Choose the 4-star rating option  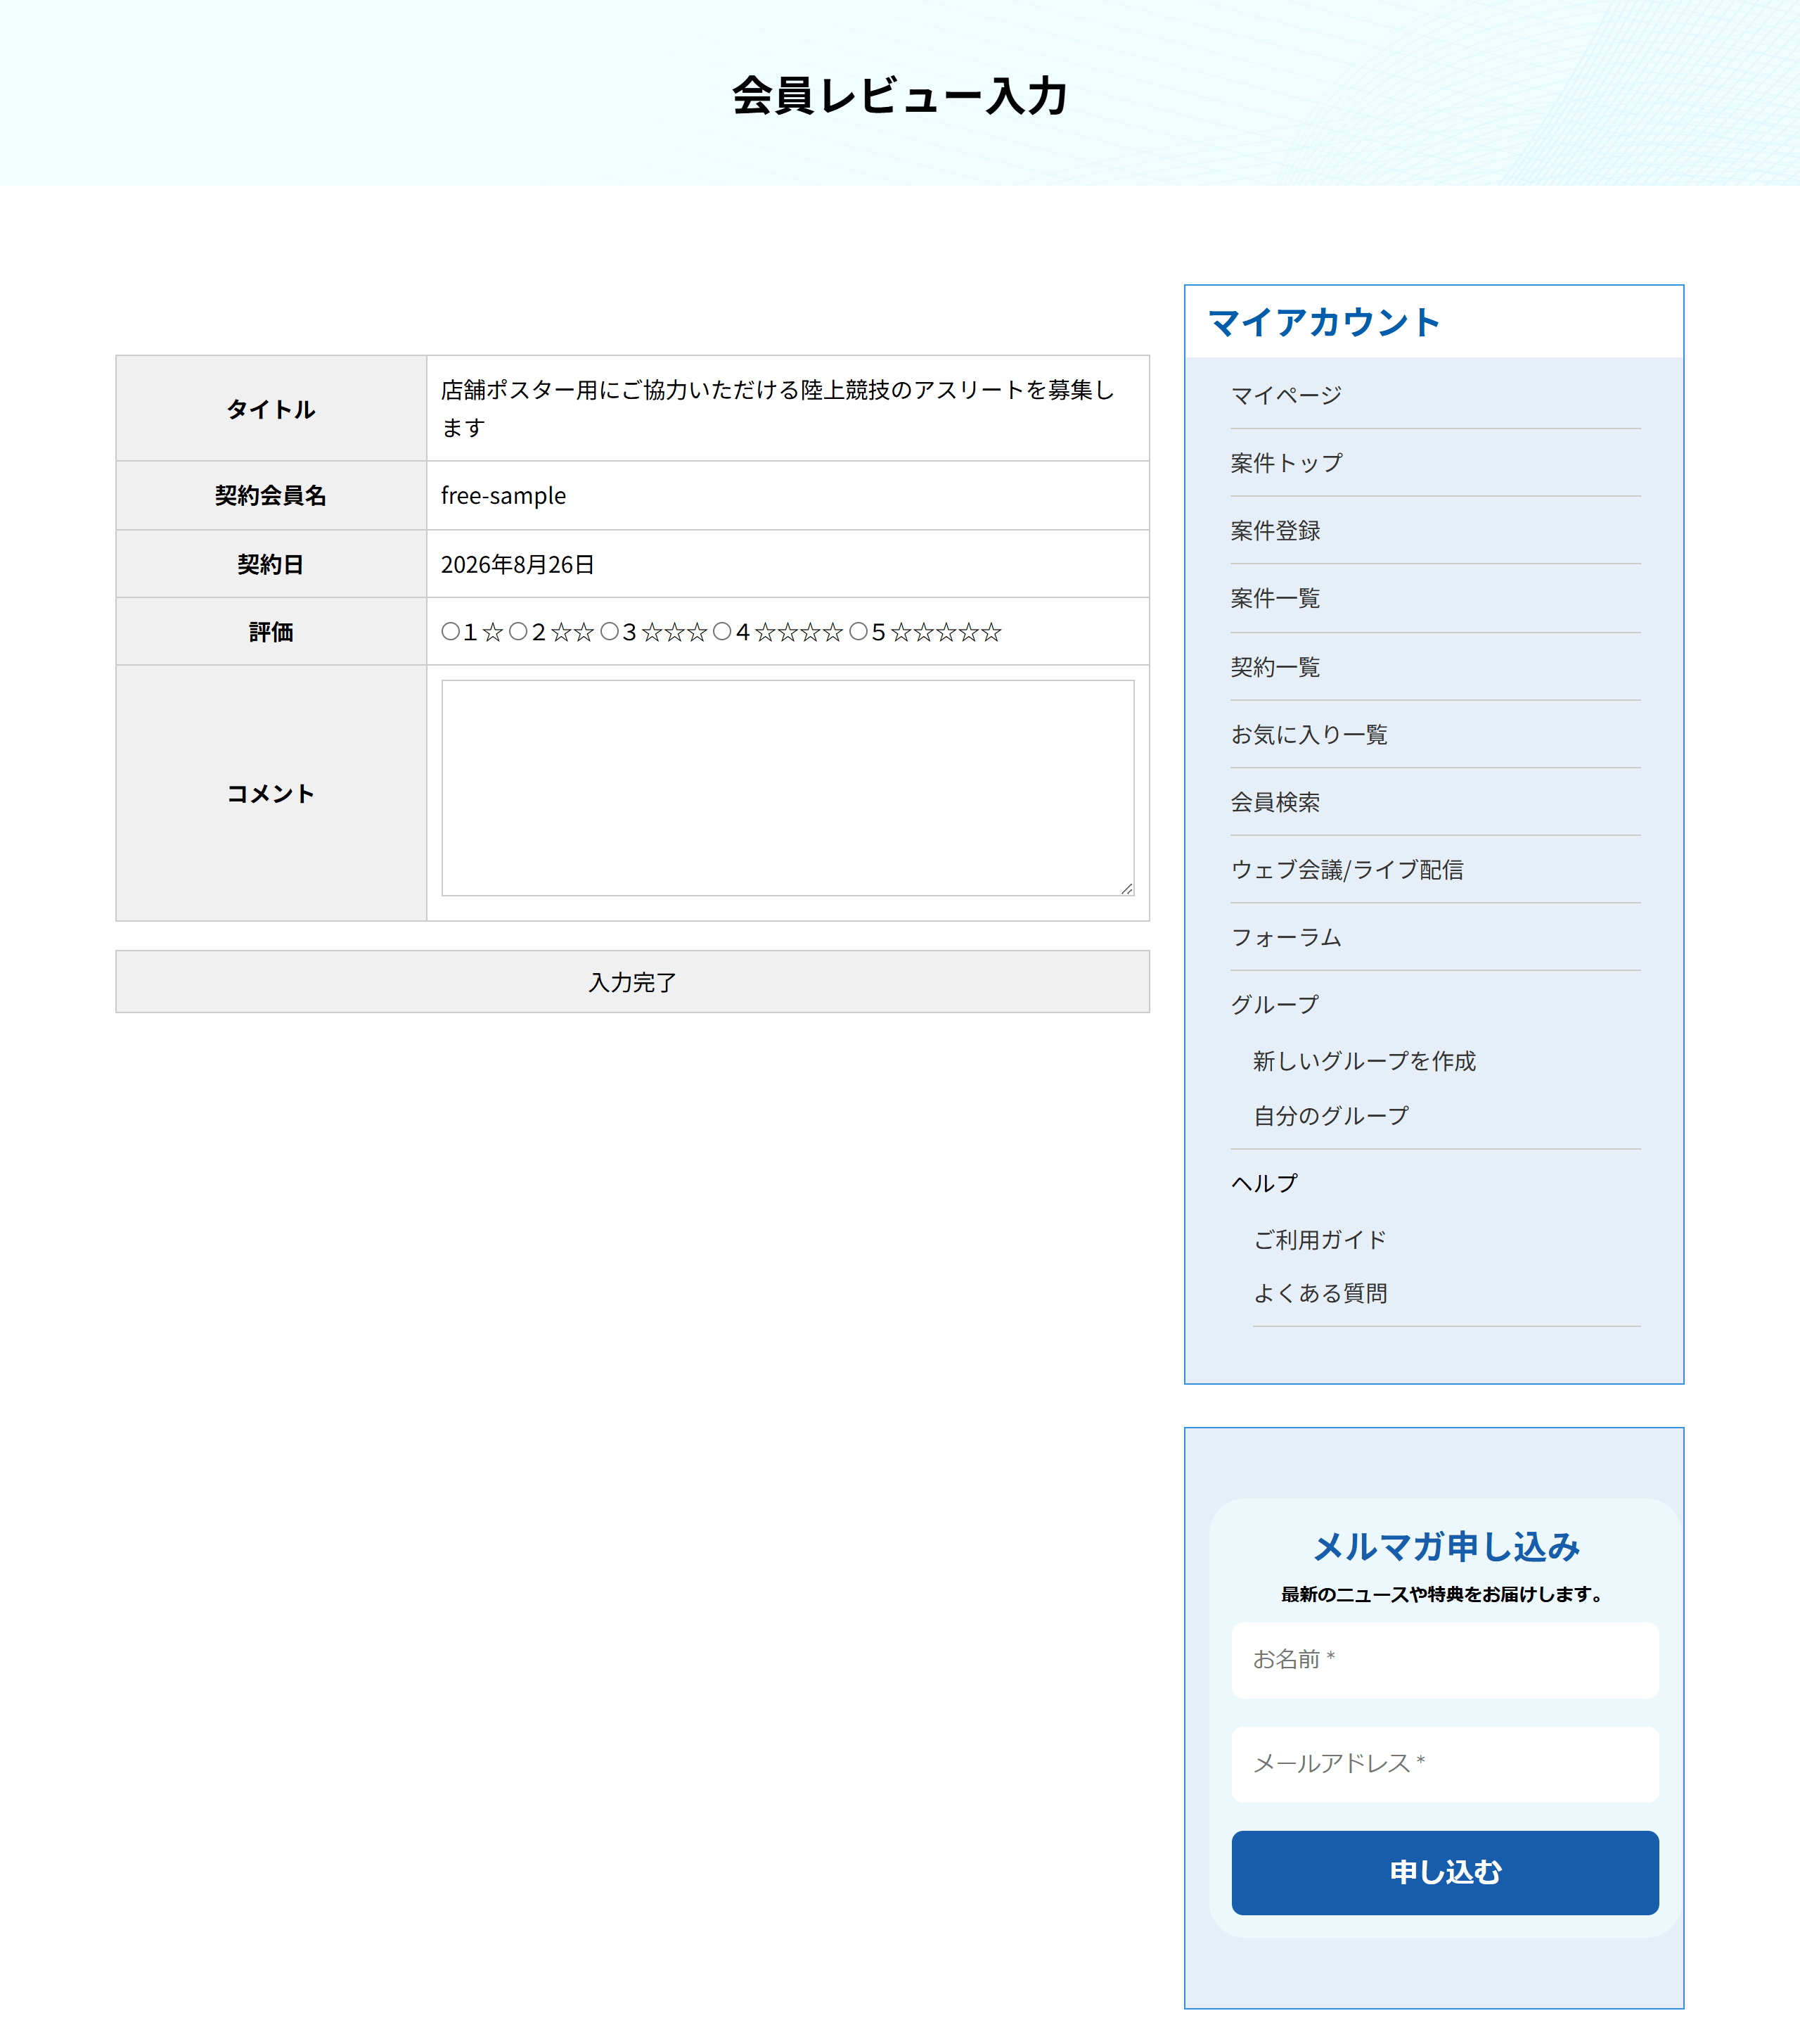(723, 631)
